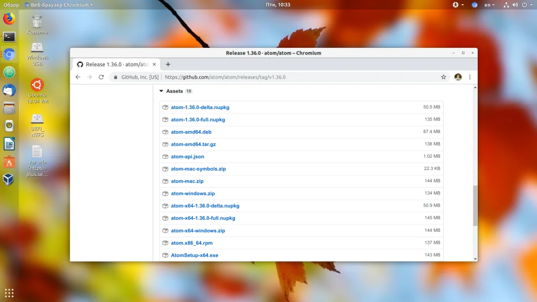Open the Chromium three-dot menu
Screen dimensions: 537x302
pos(470,77)
